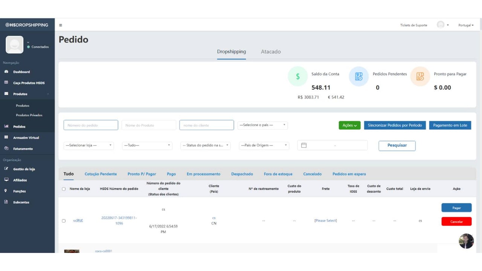Switch to the Atacado tab

(271, 52)
